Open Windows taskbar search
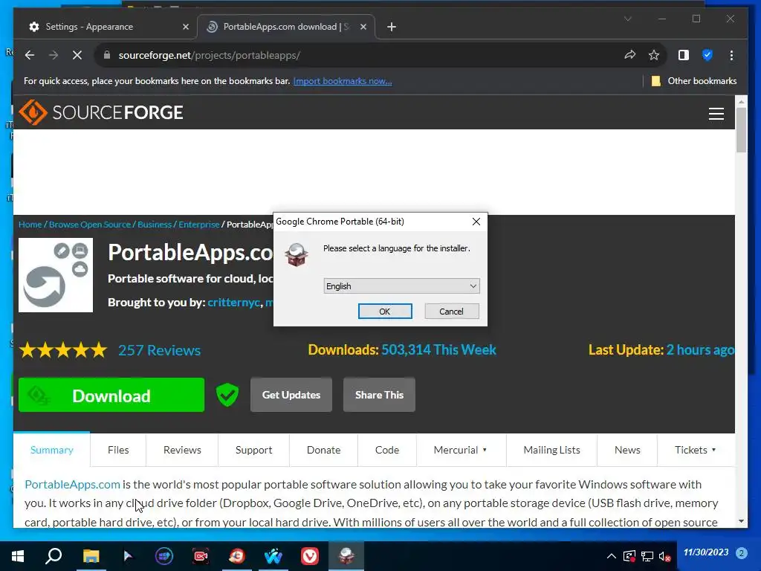Image resolution: width=761 pixels, height=571 pixels. coord(54,556)
